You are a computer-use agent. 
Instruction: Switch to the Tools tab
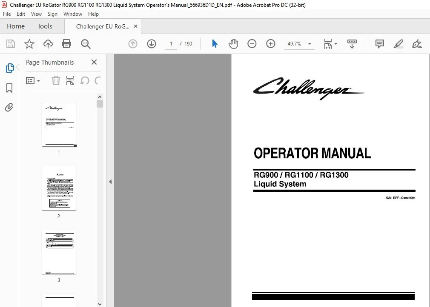[45, 26]
